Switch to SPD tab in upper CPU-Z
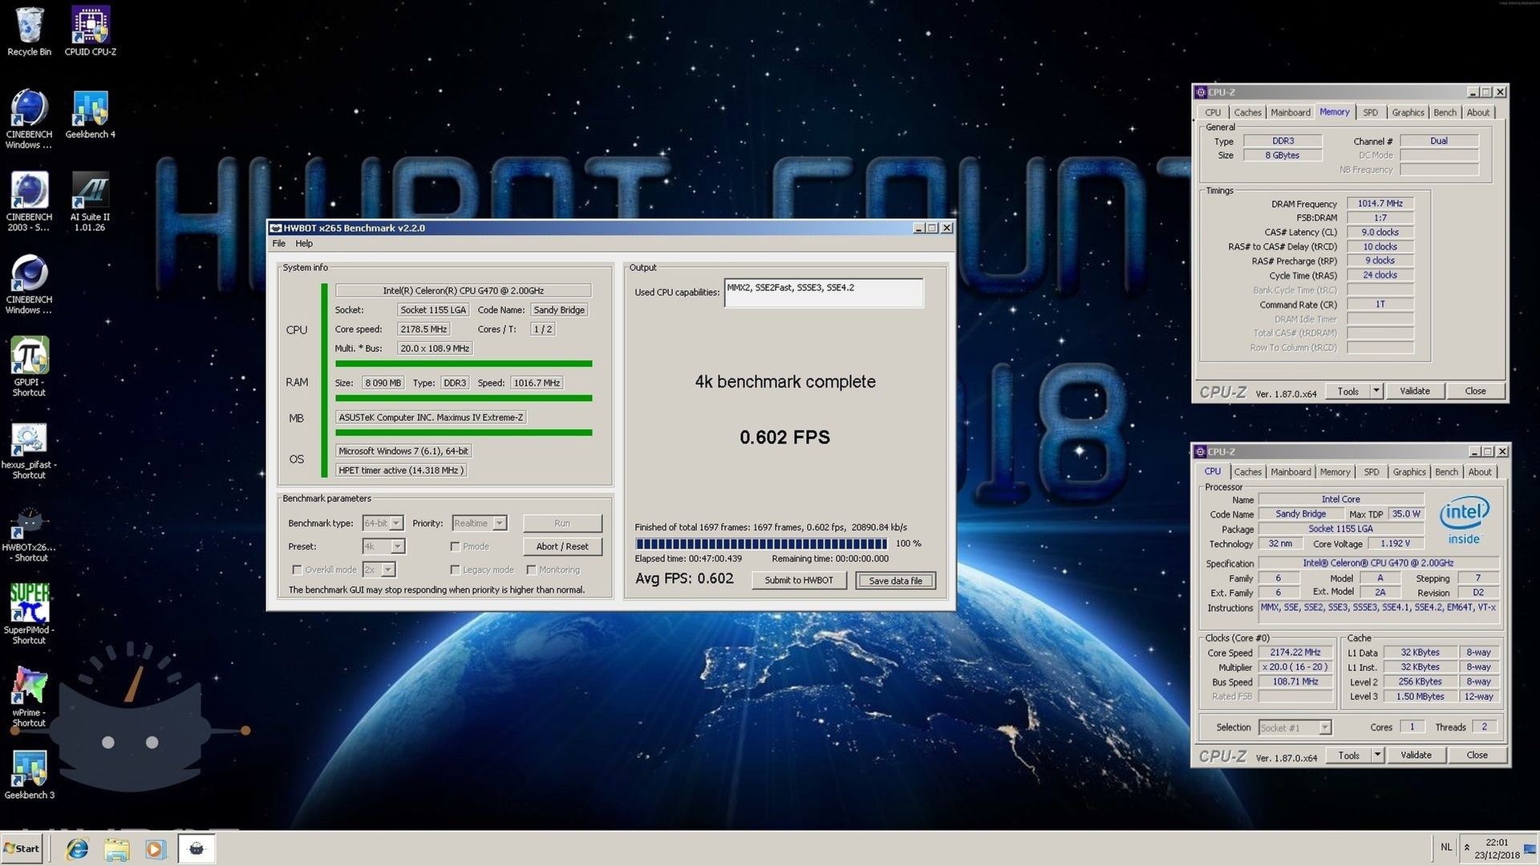1540x866 pixels. [1371, 112]
